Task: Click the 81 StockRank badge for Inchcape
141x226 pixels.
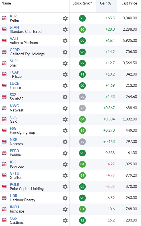Action: (x=82, y=209)
